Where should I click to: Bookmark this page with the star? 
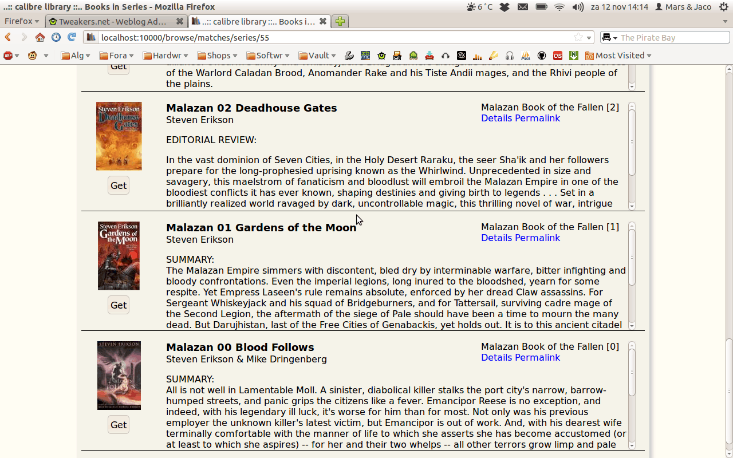click(x=578, y=37)
